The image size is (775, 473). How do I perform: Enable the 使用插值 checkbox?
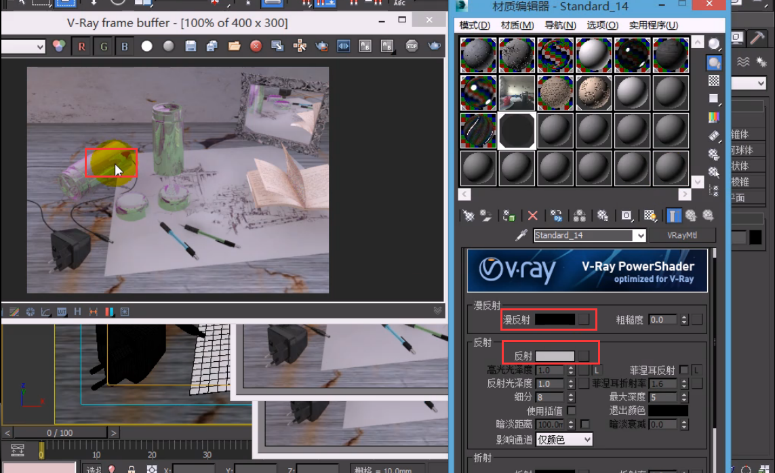point(572,410)
